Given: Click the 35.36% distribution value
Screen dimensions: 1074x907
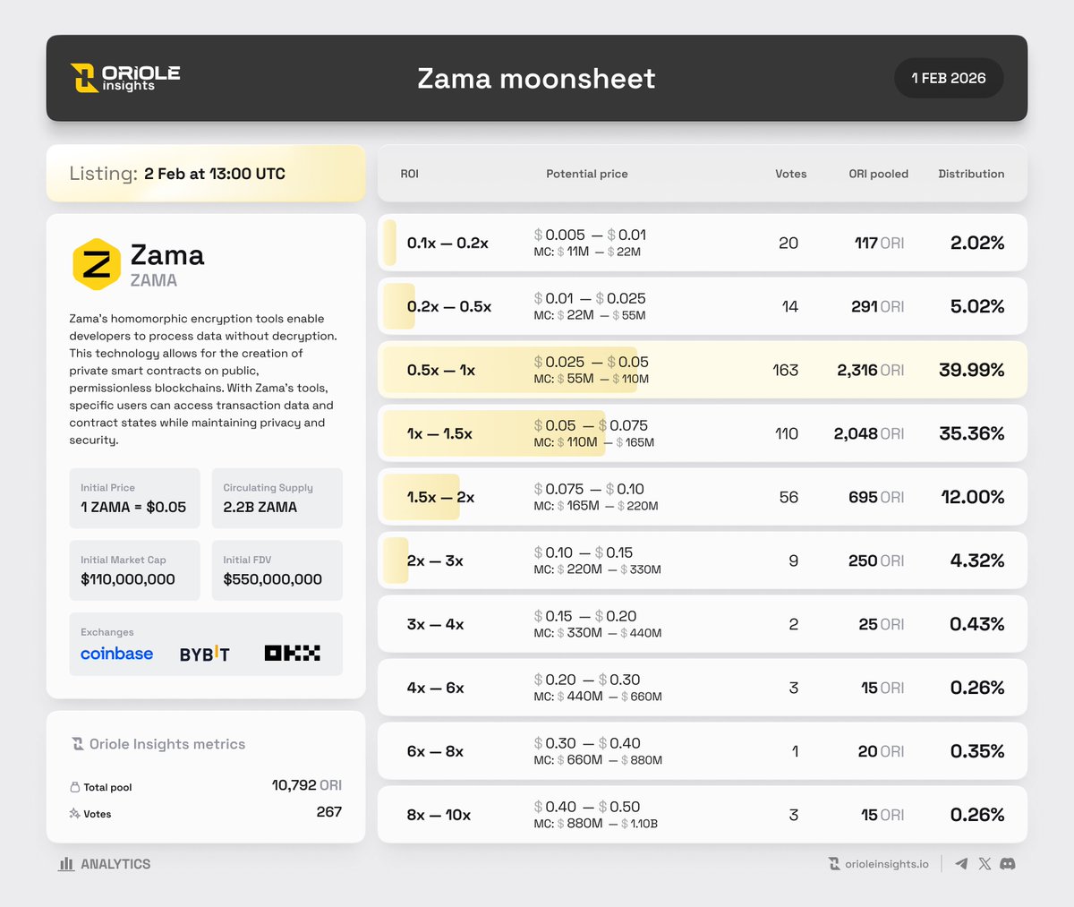Looking at the screenshot, I should [x=971, y=433].
